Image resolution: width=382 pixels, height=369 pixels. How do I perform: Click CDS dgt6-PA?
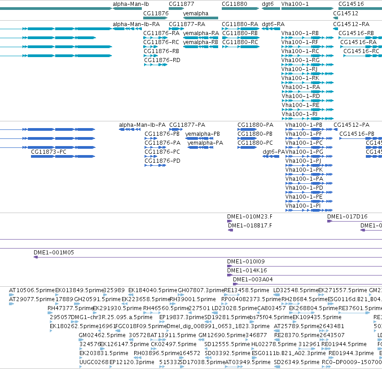pos(273,152)
